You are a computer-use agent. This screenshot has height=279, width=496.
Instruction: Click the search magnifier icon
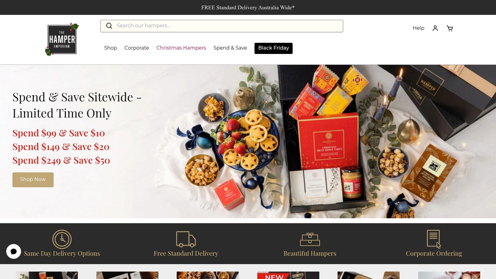[109, 26]
